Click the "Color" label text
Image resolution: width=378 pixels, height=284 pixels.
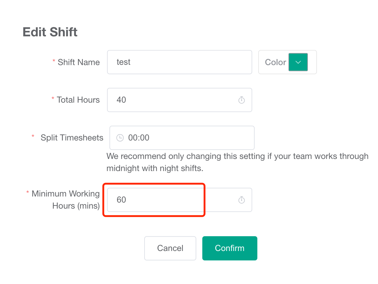point(275,62)
